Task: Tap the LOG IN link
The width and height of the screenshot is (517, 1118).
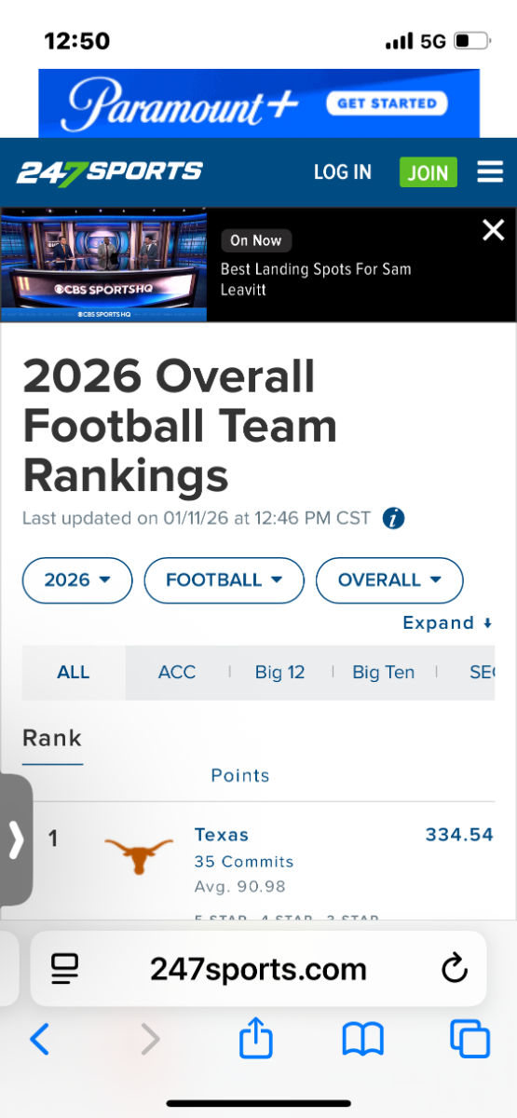Action: [343, 172]
